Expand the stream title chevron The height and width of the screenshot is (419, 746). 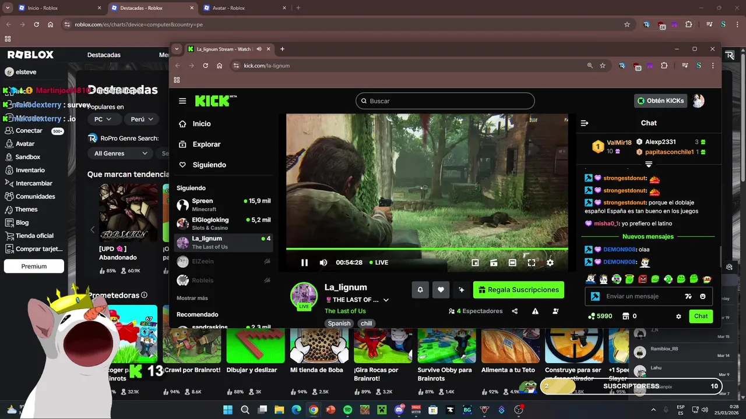tap(386, 300)
